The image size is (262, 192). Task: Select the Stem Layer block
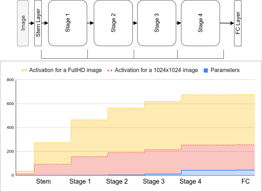pyautogui.click(x=38, y=23)
